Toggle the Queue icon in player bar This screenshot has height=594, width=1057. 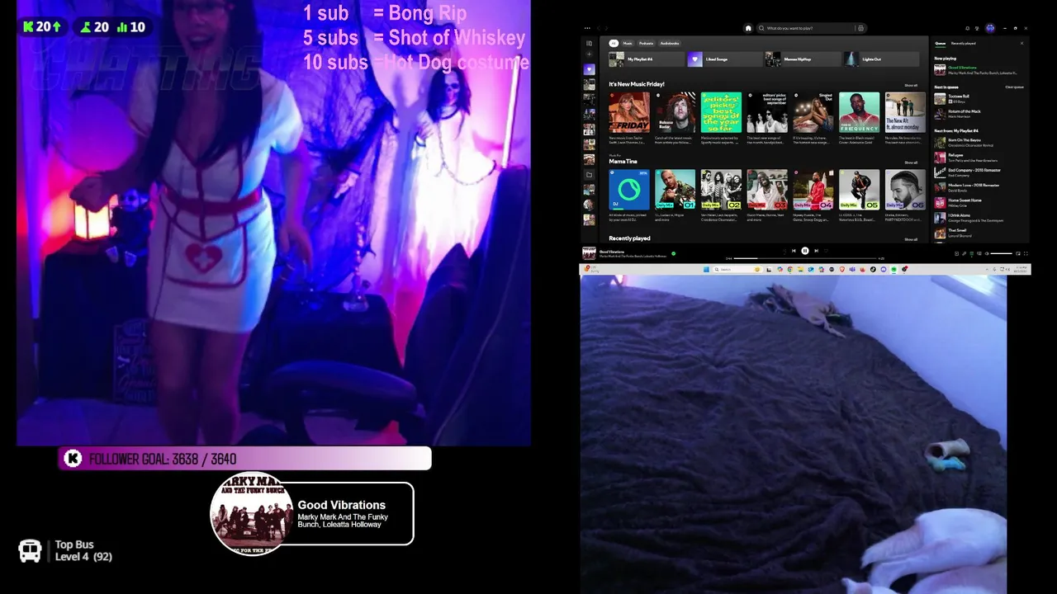tap(971, 253)
